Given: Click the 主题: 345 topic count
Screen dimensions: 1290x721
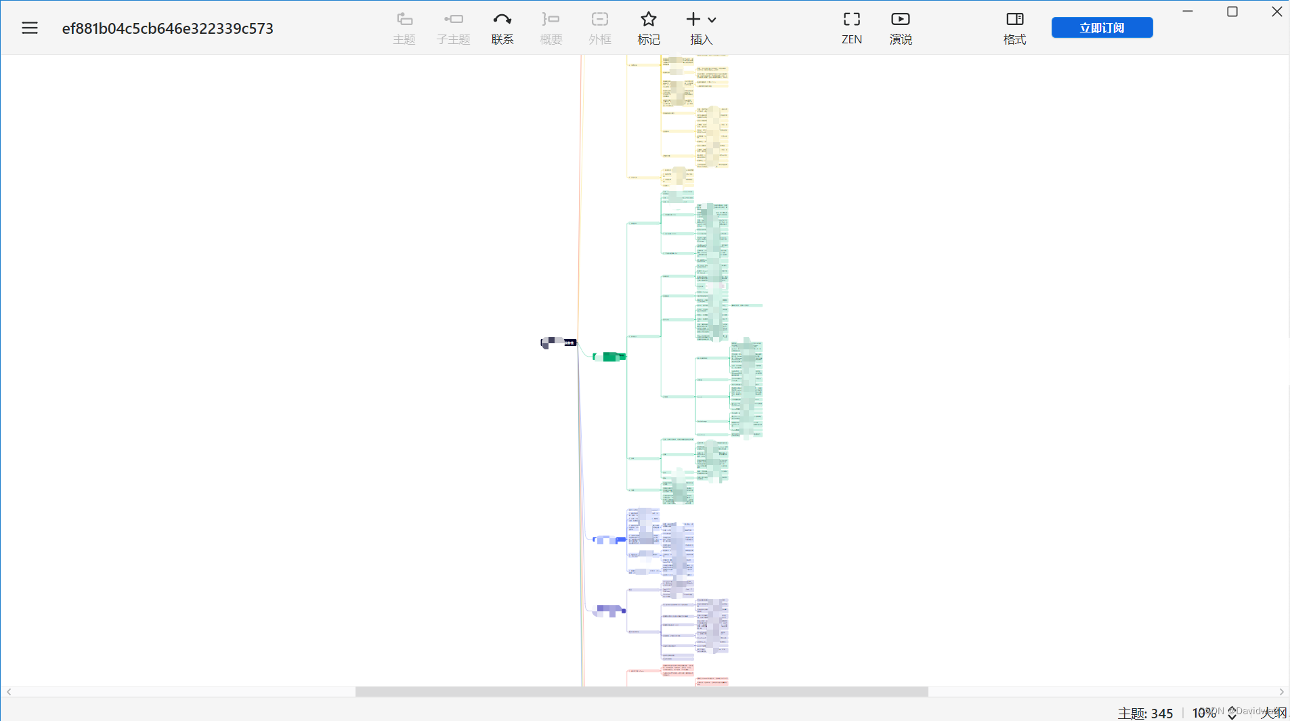Looking at the screenshot, I should pyautogui.click(x=1145, y=713).
